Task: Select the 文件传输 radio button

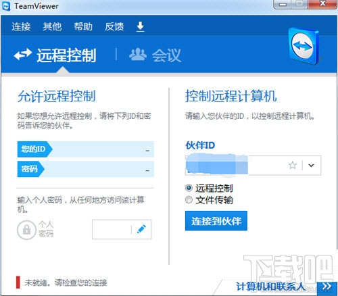Action: tap(189, 199)
